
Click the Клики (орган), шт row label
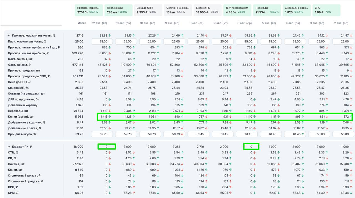[x=21, y=117]
